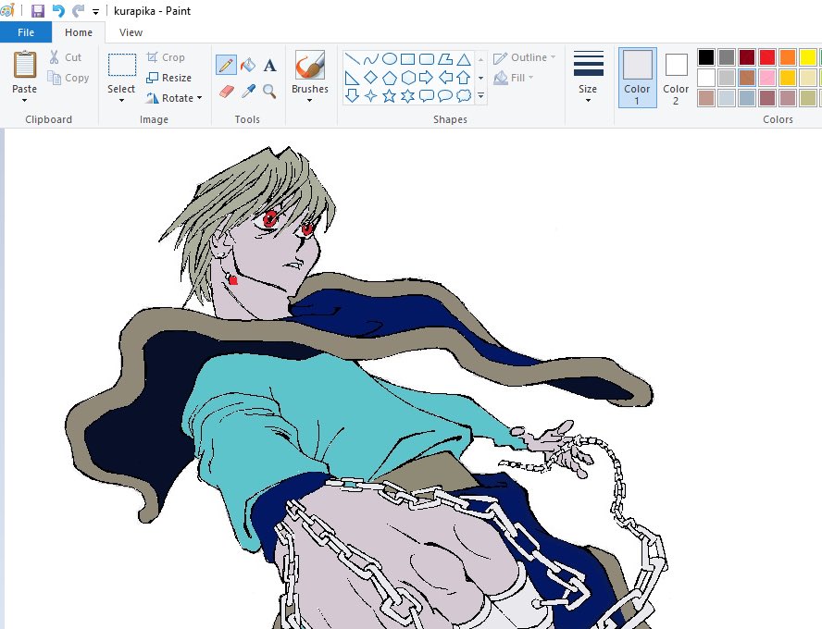Viewport: 822px width, 629px height.
Task: Click the Crop button
Action: click(166, 57)
